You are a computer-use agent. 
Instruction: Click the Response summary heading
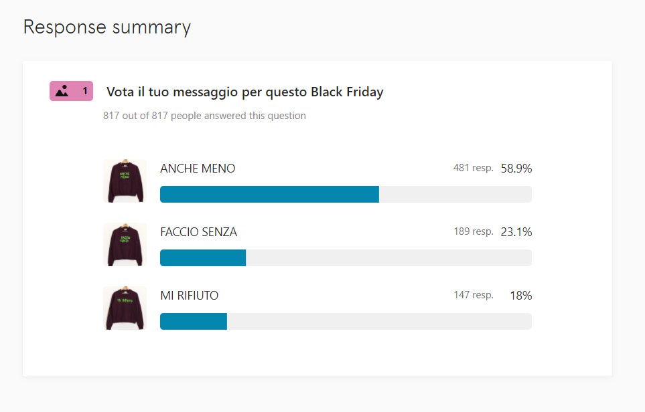click(107, 27)
